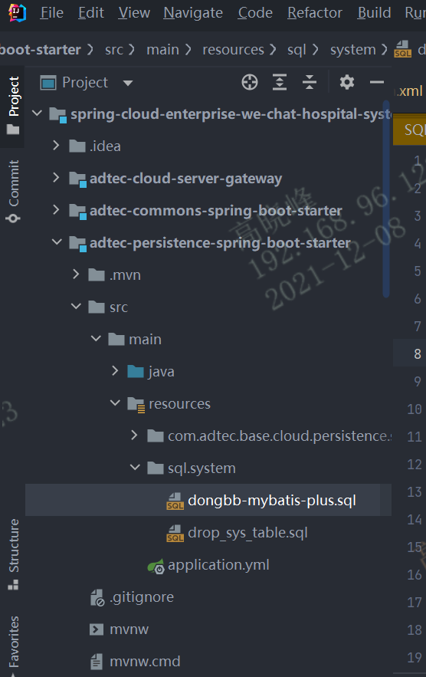Open the Build menu
The image size is (426, 677).
click(x=374, y=13)
